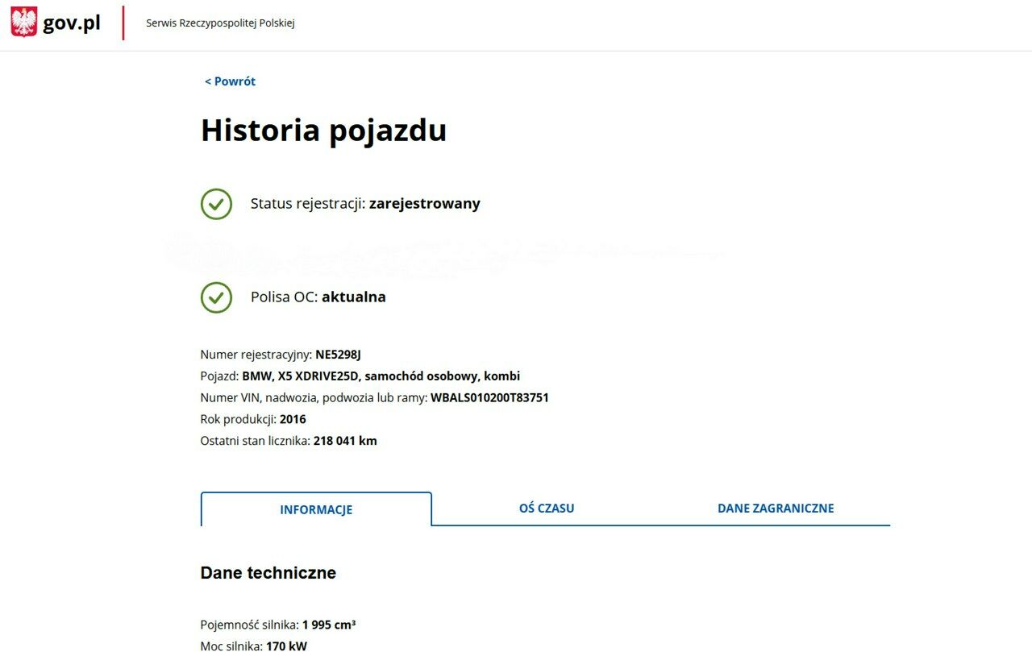Click the Polish eagle emblem logo

pyautogui.click(x=24, y=23)
